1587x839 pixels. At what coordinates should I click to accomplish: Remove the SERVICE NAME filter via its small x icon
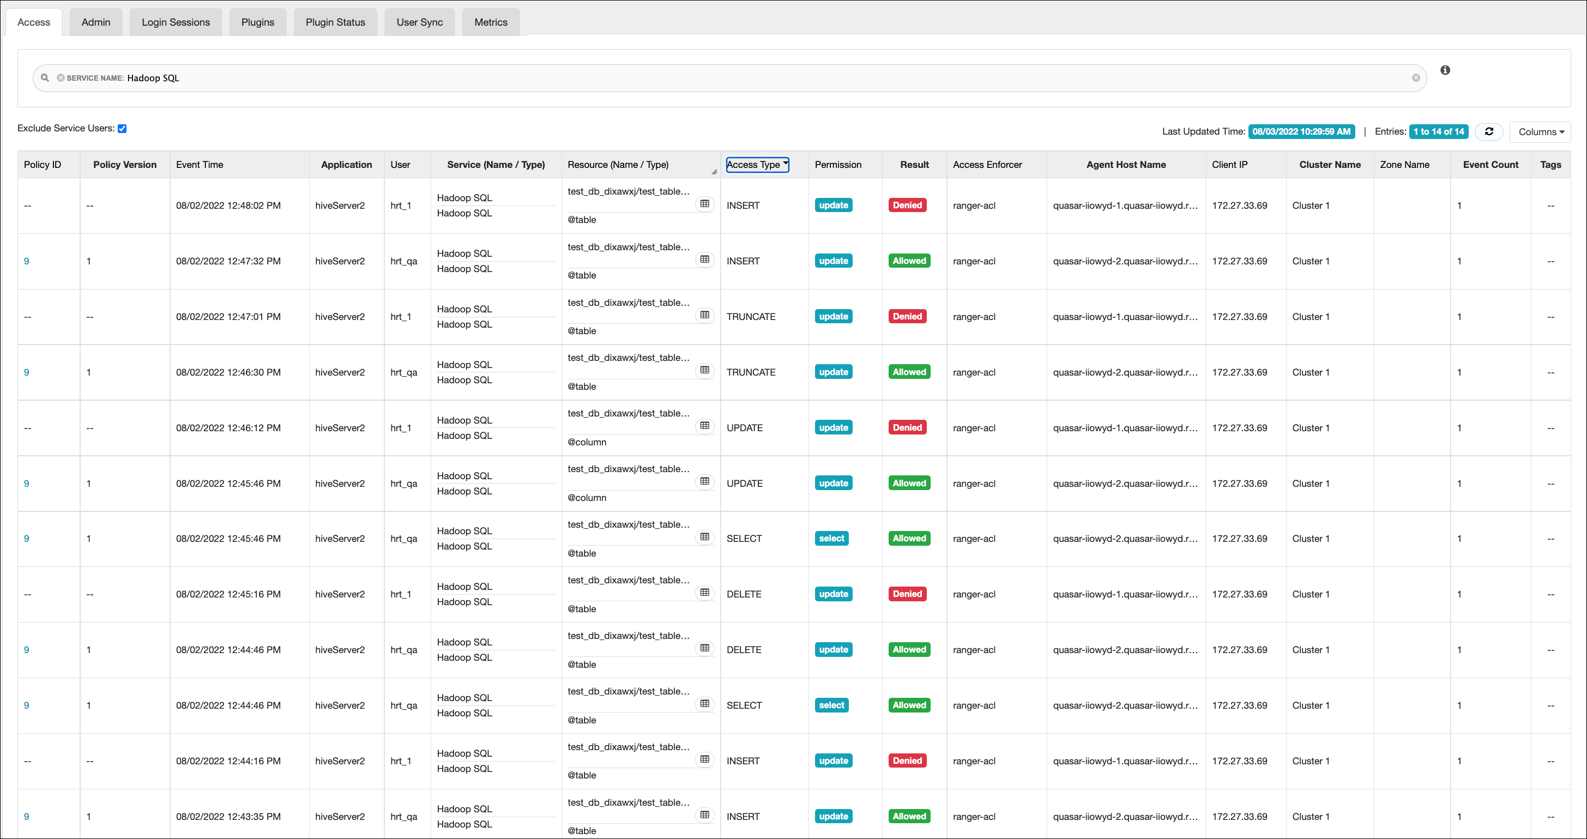[61, 77]
